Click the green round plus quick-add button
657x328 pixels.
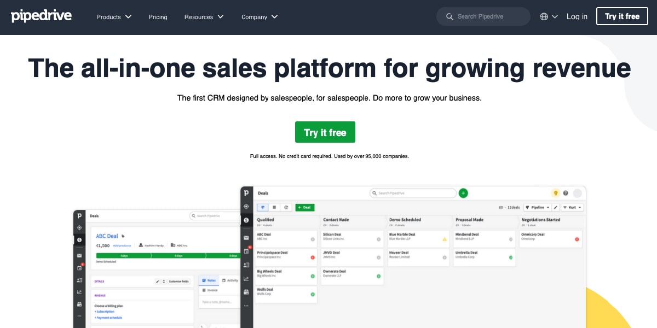click(463, 193)
